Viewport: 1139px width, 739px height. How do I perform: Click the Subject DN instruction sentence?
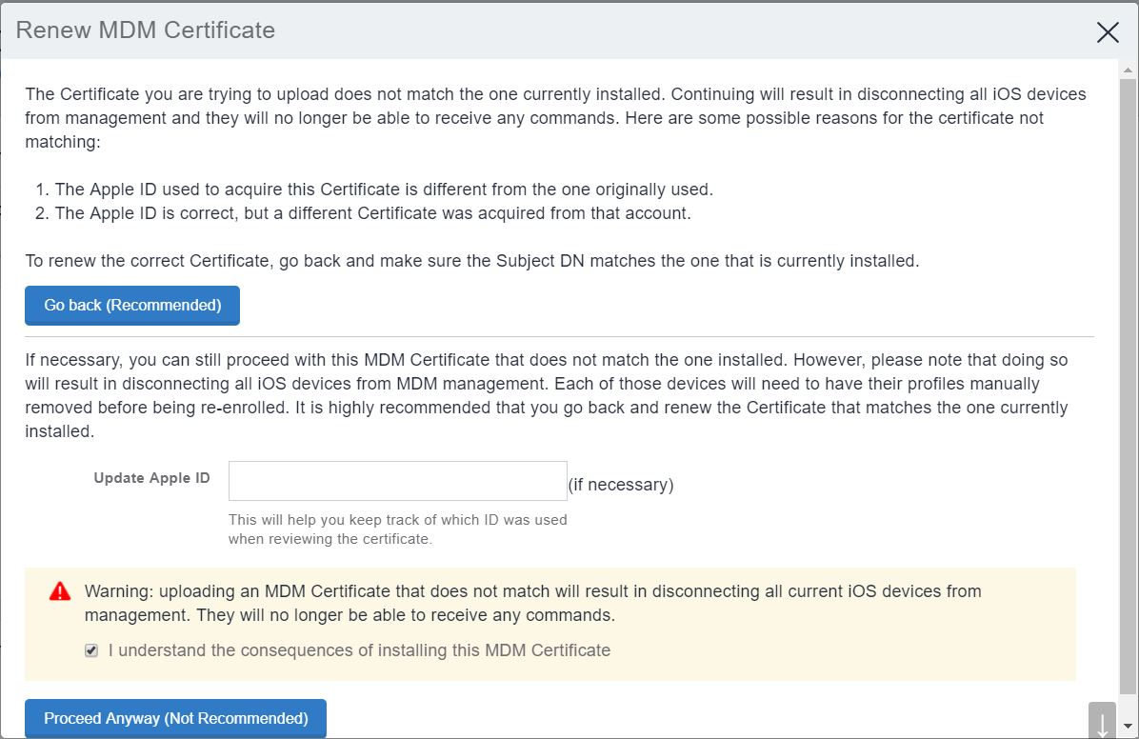point(472,260)
